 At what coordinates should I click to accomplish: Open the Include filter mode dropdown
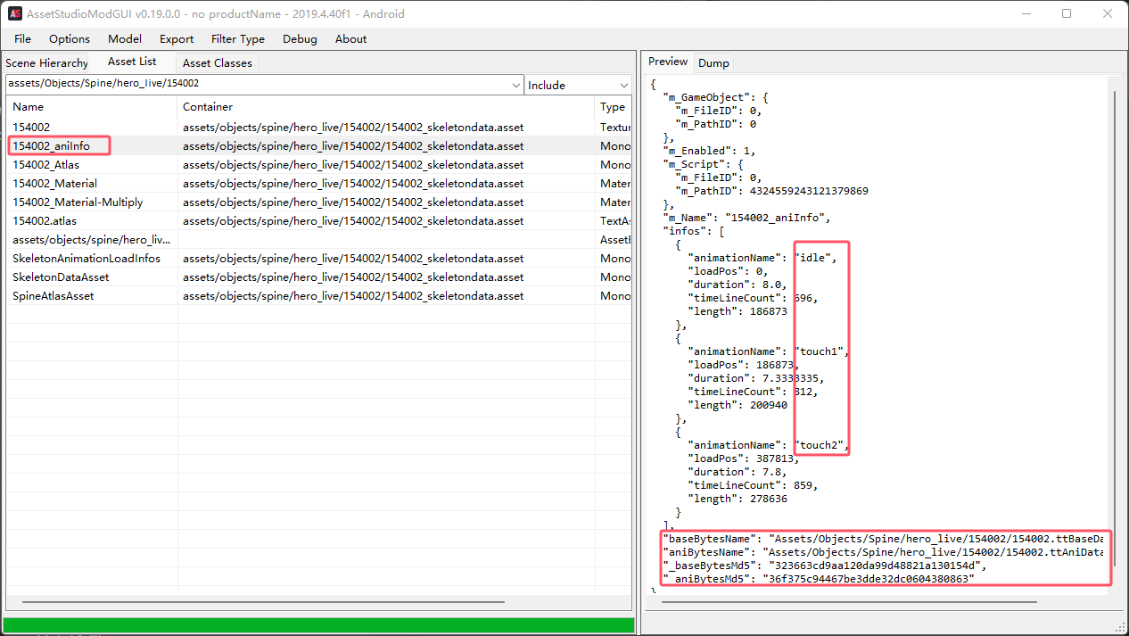click(x=577, y=85)
